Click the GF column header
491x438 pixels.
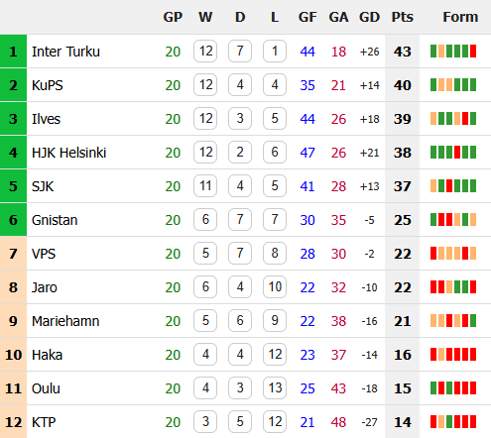(x=307, y=17)
